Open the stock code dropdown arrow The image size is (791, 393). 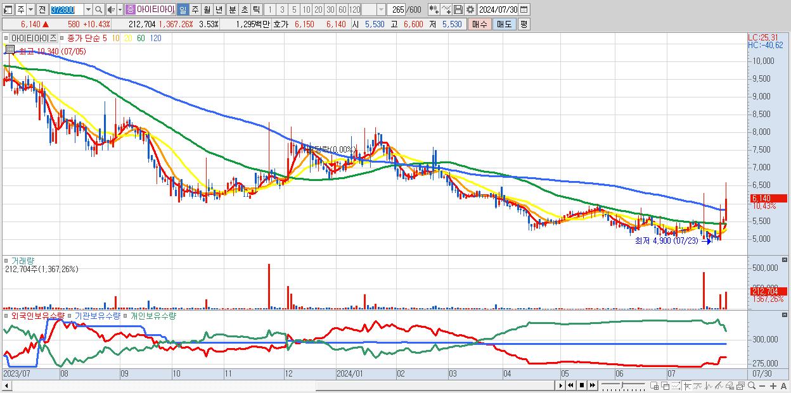88,9
